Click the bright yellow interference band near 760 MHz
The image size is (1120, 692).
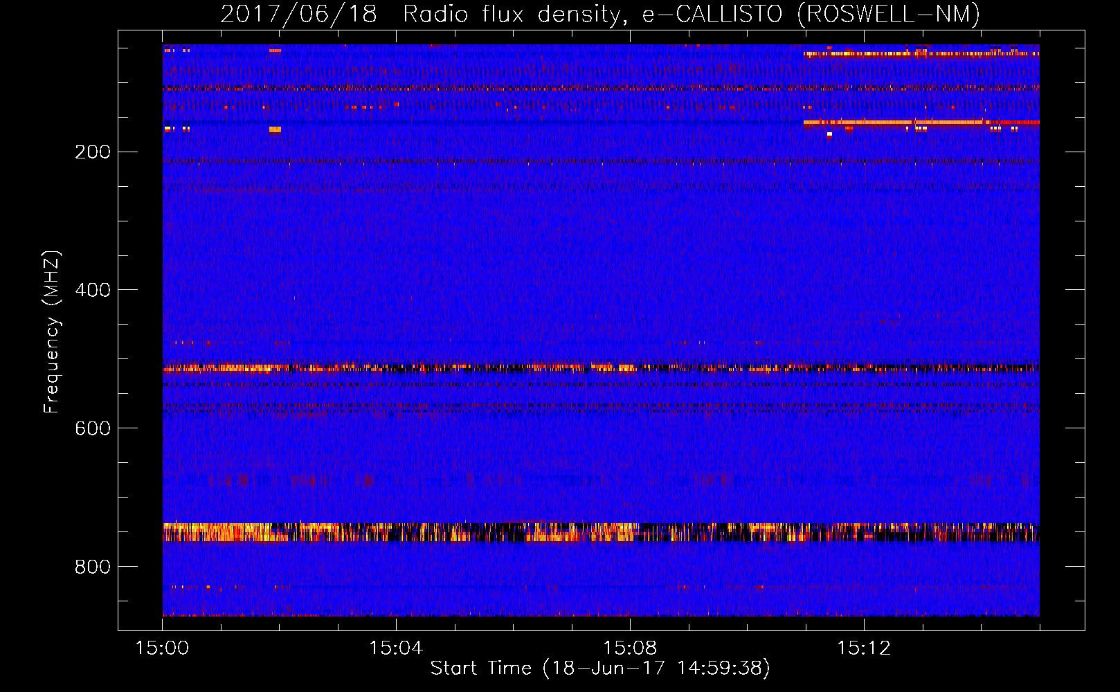(601, 532)
